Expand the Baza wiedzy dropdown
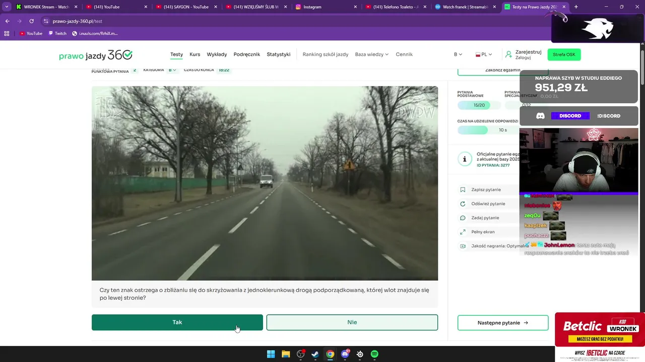 coord(371,54)
